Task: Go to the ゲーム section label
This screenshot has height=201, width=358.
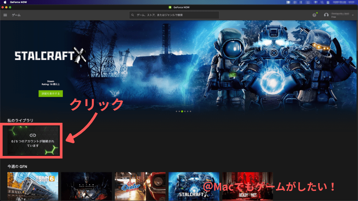Action: coord(16,15)
